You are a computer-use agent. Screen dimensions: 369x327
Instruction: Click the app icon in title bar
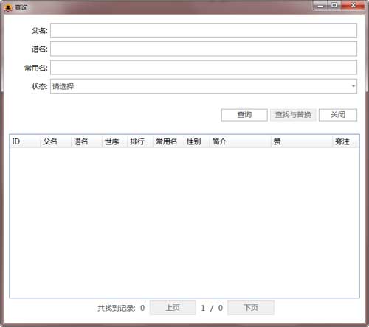8,7
